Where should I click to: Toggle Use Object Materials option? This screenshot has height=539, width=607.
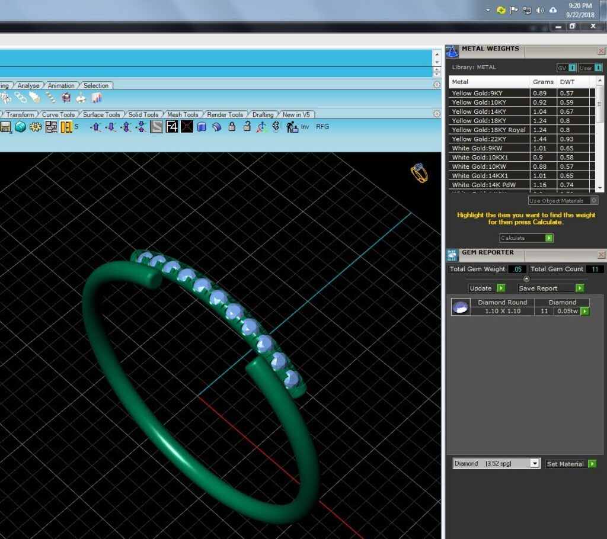click(x=563, y=200)
